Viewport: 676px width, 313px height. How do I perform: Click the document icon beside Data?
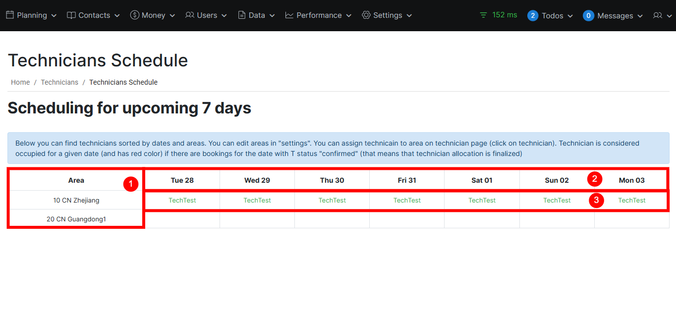click(x=242, y=15)
